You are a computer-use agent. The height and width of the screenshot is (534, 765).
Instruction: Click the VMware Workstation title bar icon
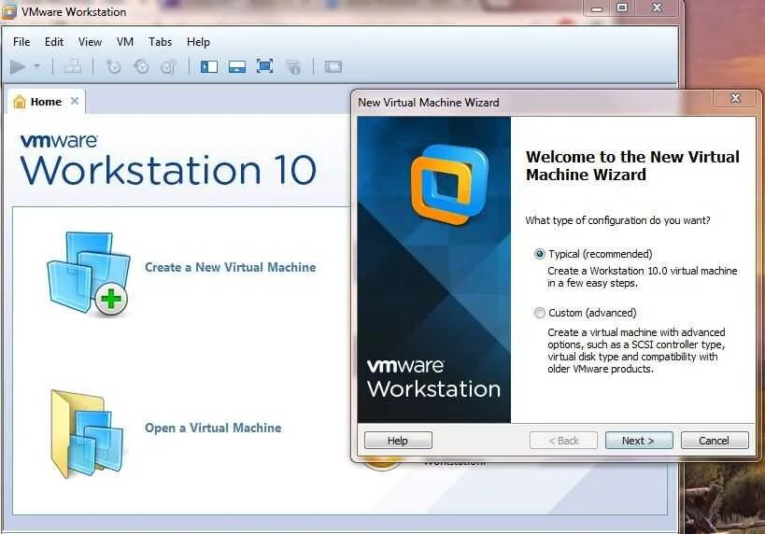pyautogui.click(x=8, y=12)
